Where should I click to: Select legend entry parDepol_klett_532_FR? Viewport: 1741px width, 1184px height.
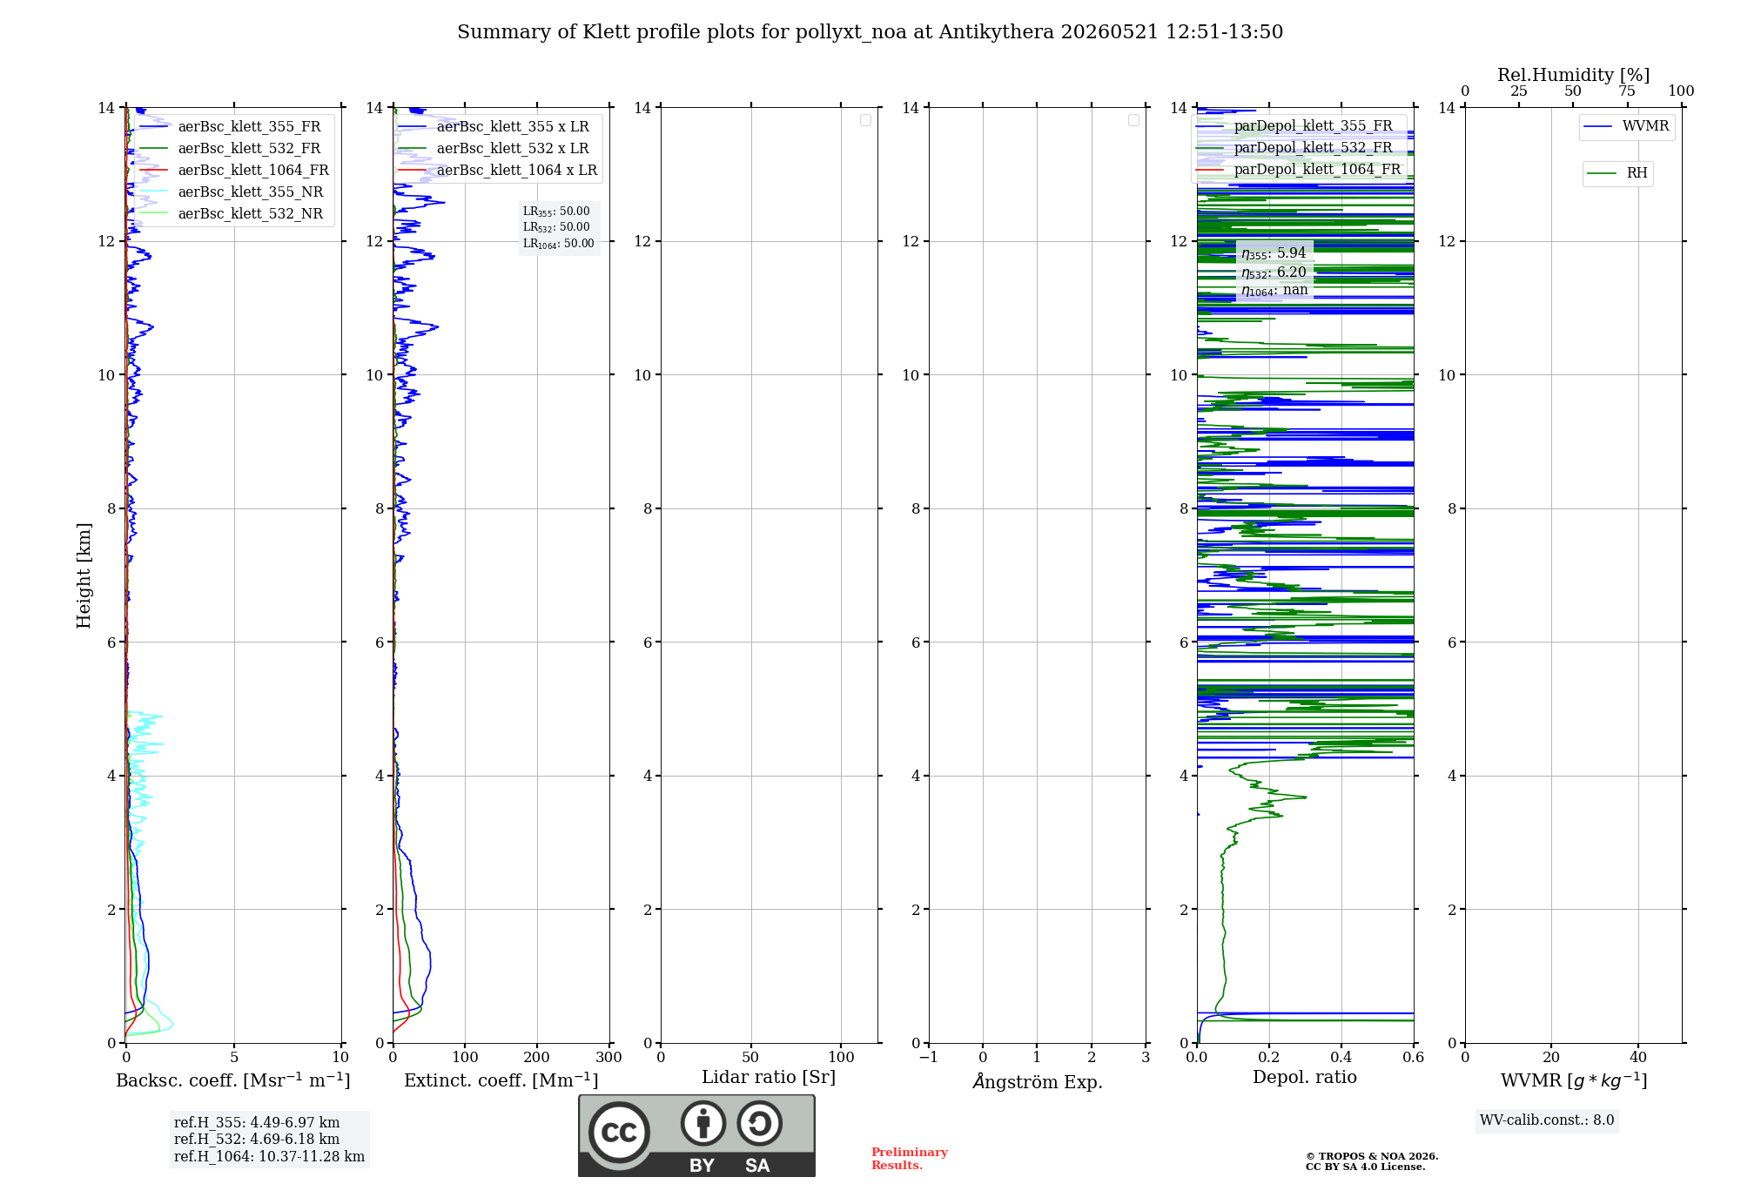point(1294,147)
